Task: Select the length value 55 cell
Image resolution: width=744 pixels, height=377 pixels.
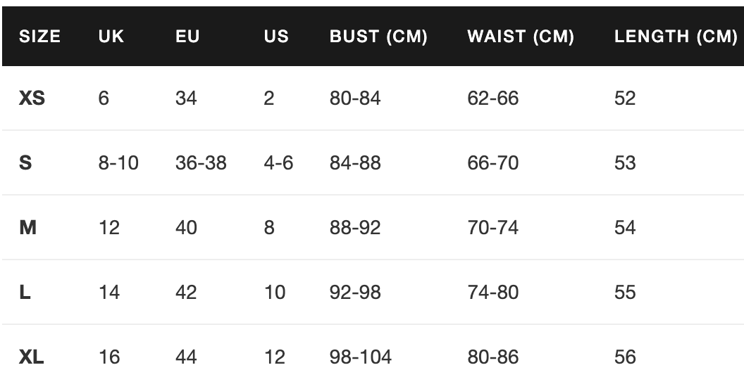Action: pyautogui.click(x=625, y=293)
